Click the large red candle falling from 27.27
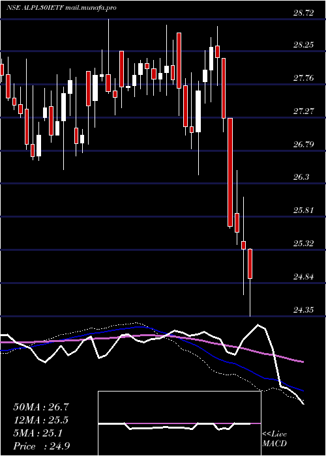This screenshot has width=326, height=456. point(230,172)
